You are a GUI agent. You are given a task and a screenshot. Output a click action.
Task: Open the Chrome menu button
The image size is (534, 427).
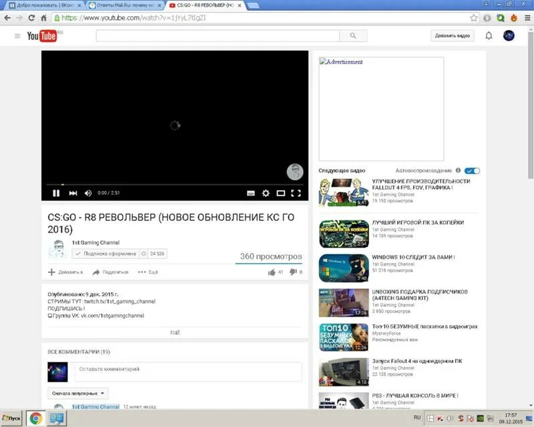click(527, 18)
